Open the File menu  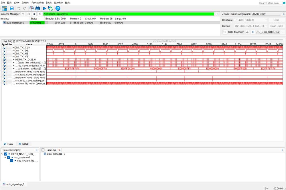3,3
